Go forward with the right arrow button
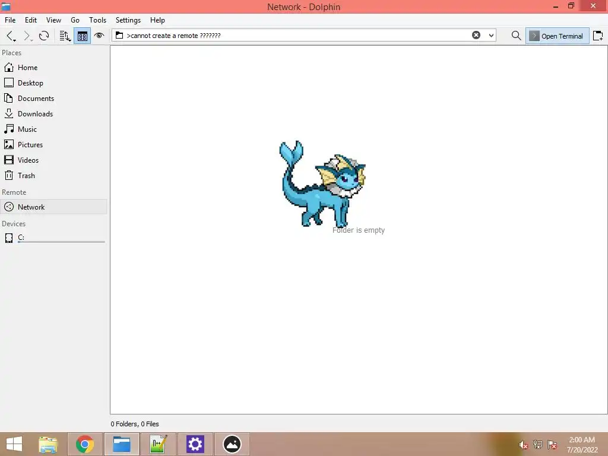Screen dimensions: 608x456 coord(27,36)
